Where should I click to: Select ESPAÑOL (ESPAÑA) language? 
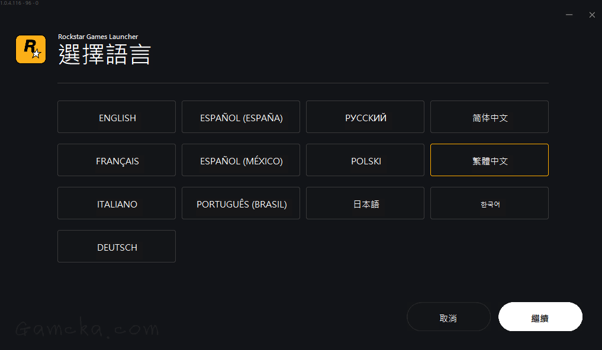click(x=241, y=117)
